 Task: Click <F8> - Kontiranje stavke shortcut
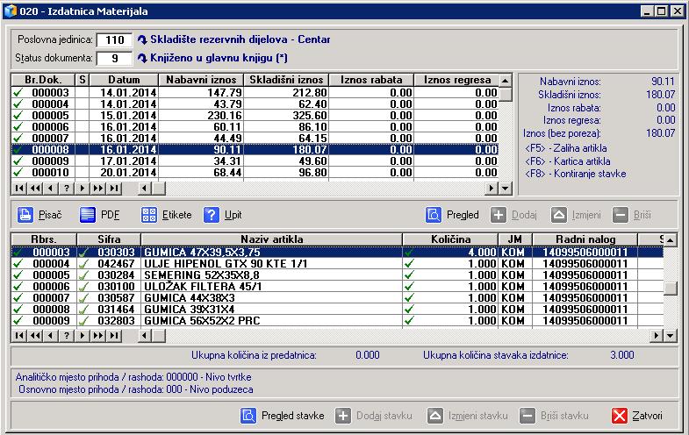click(575, 174)
